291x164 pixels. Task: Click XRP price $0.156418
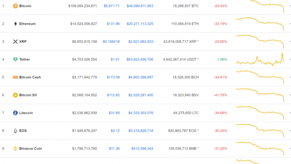coord(111,41)
